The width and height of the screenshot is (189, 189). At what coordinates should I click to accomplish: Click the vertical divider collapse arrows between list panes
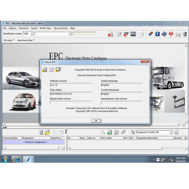[x=66, y=131]
